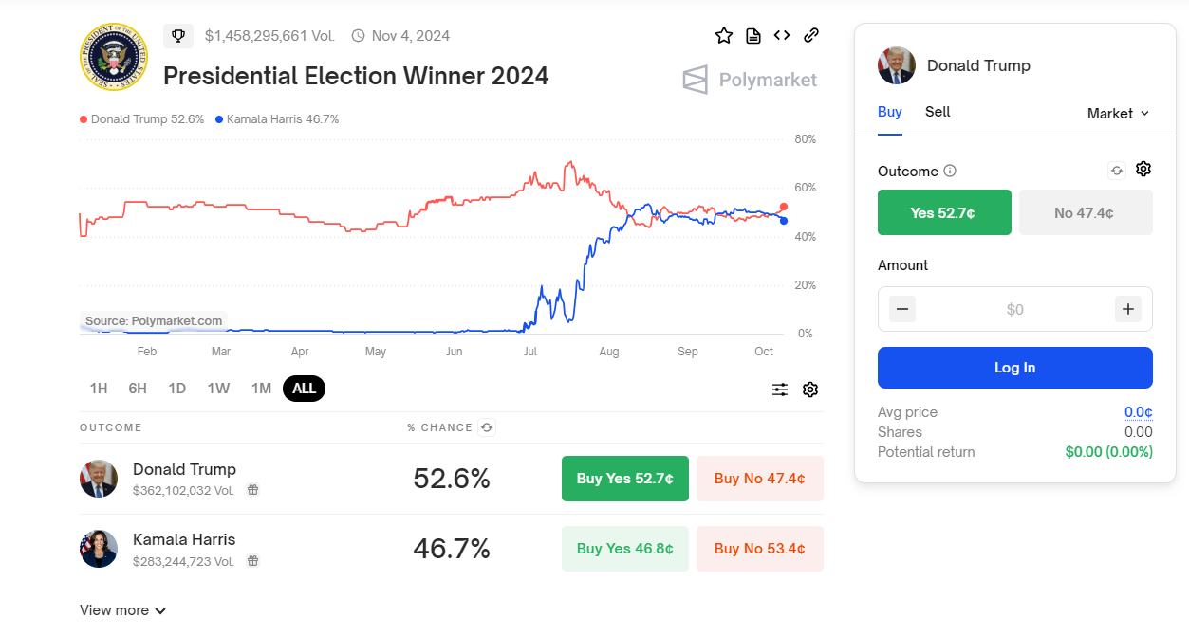Click the star favorite icon
The height and width of the screenshot is (635, 1189).
tap(724, 36)
